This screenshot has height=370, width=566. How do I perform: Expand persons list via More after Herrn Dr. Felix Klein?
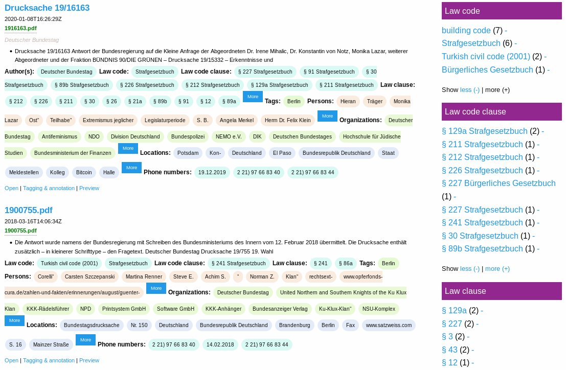pyautogui.click(x=327, y=116)
